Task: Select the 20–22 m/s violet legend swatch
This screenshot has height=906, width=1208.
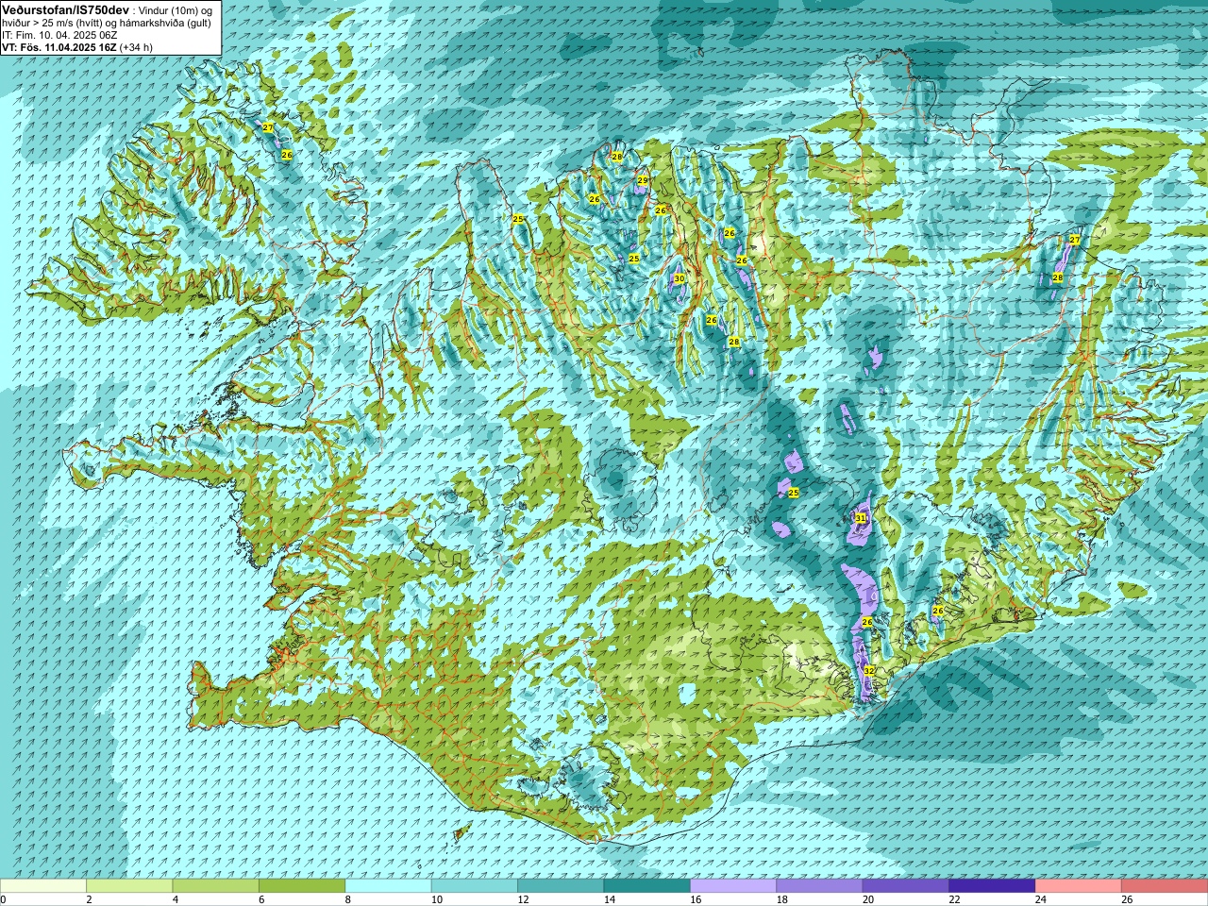Action: click(x=906, y=886)
